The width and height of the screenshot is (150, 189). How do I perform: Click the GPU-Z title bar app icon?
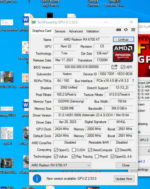33,22
